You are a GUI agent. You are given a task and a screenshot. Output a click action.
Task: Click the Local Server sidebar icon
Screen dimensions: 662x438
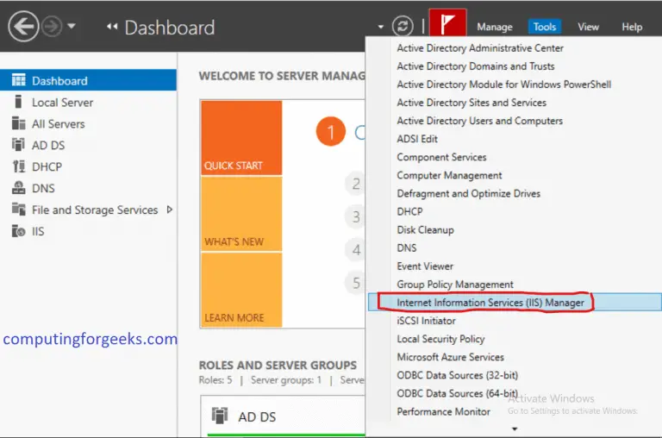click(x=18, y=103)
